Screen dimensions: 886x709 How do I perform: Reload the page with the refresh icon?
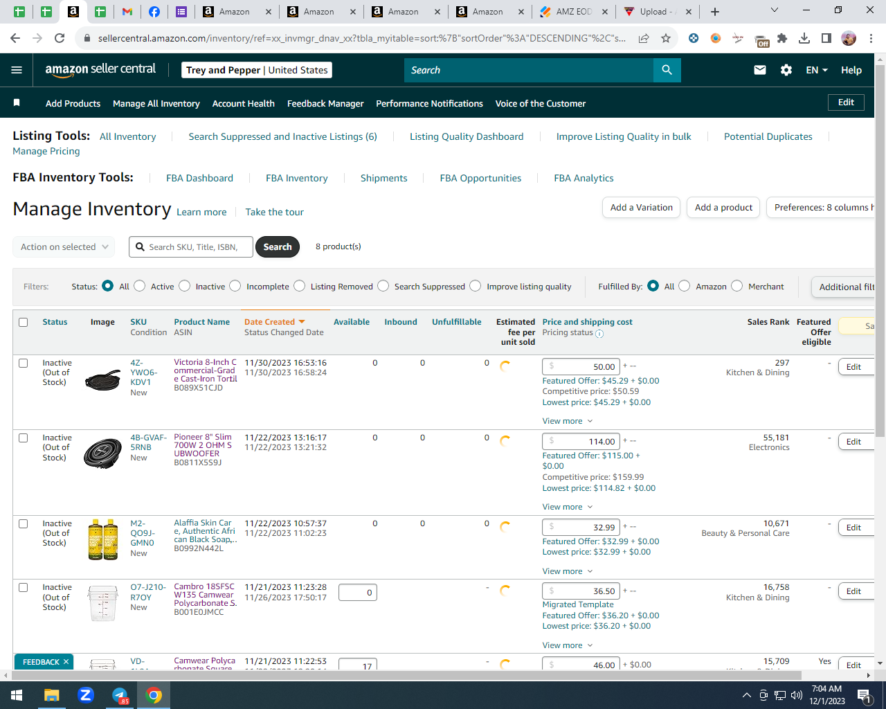pos(60,38)
